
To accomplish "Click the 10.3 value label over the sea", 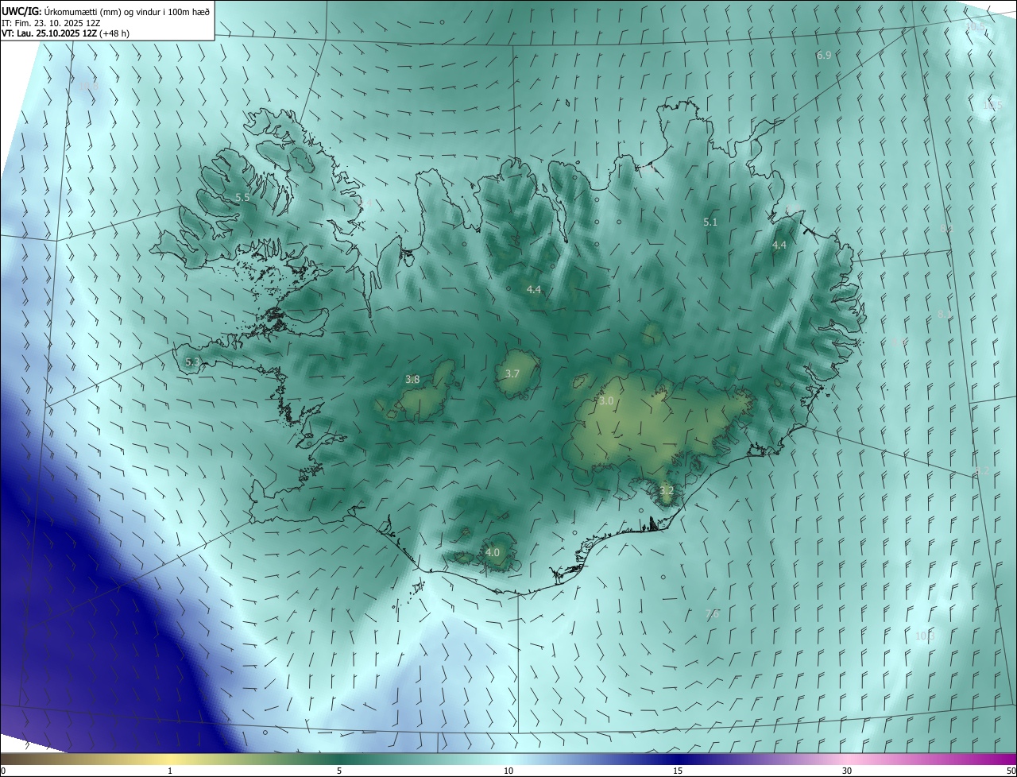I will tap(925, 636).
